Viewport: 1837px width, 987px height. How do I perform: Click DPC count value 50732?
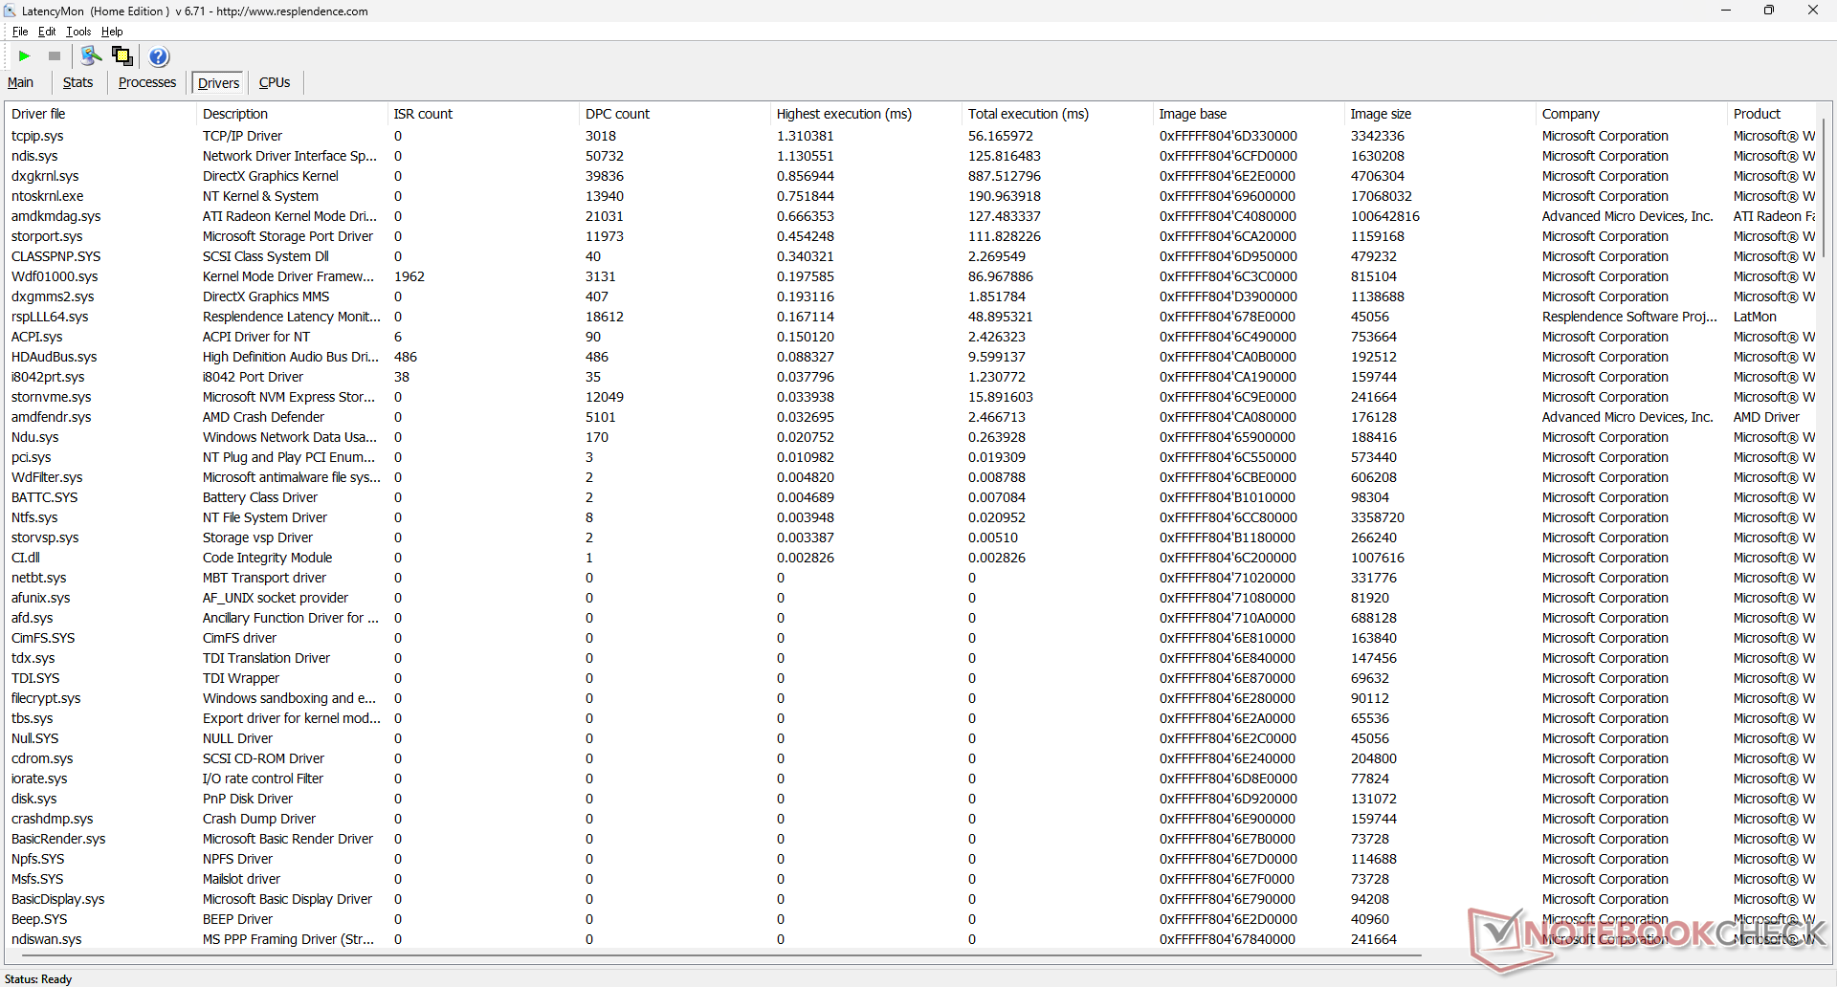pyautogui.click(x=605, y=156)
